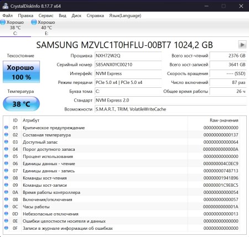This screenshot has width=249, height=237.
Task: Click the 38 °C temperature indicator
Action: pos(21,104)
